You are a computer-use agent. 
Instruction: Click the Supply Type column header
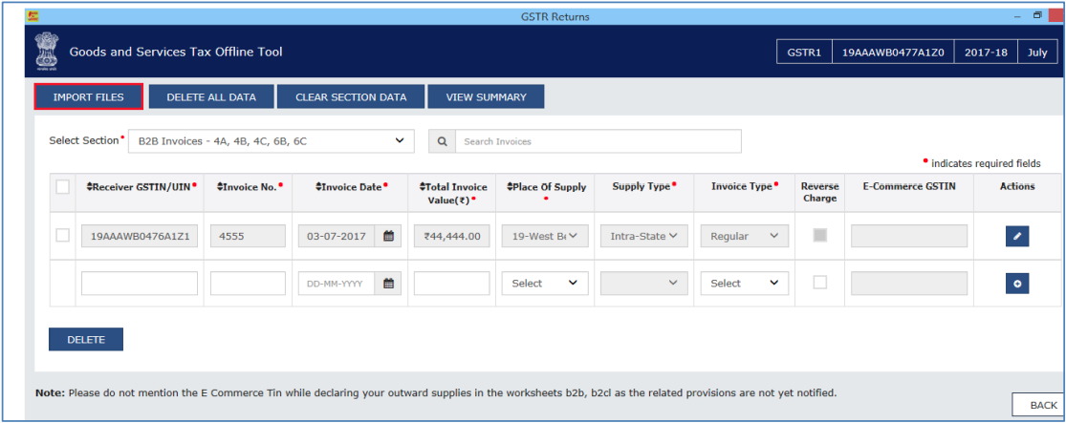point(643,187)
